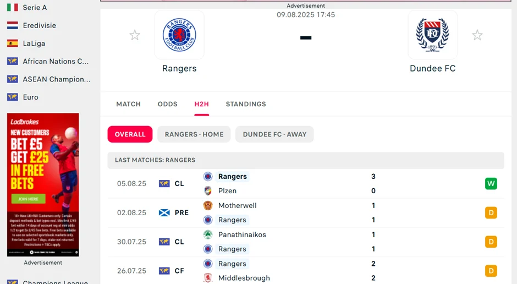
Task: Open Serie A from the Italy flag
Action: point(12,8)
